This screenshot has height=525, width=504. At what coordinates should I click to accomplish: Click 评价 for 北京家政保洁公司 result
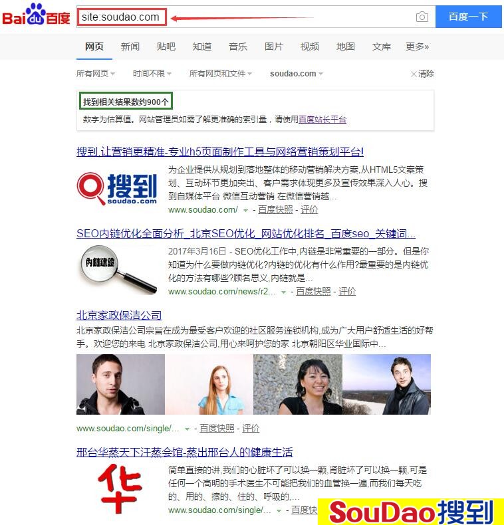[x=251, y=428]
